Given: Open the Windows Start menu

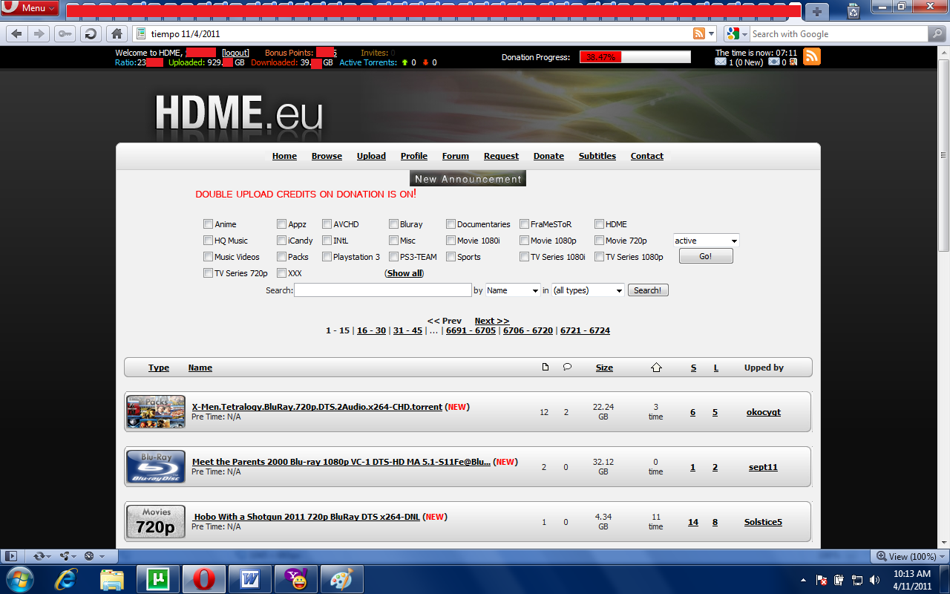Looking at the screenshot, I should tap(20, 578).
